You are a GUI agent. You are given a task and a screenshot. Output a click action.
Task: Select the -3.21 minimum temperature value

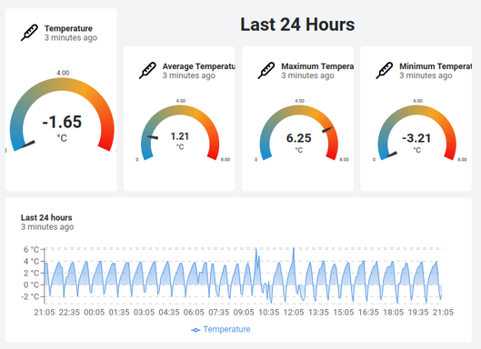click(x=416, y=138)
